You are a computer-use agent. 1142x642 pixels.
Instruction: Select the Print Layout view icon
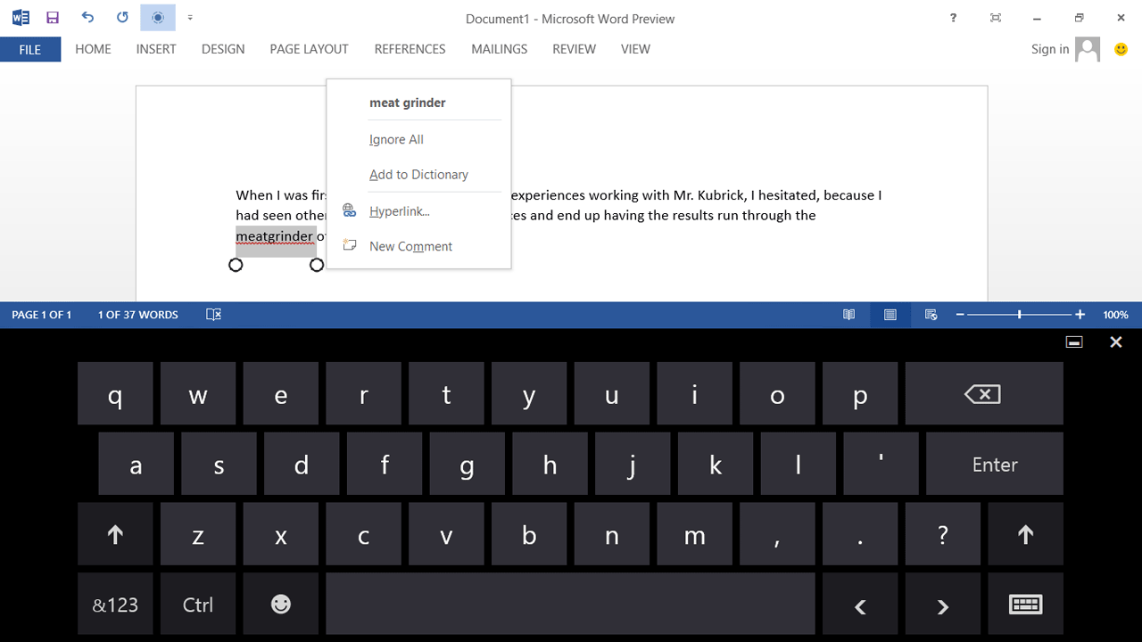[890, 315]
